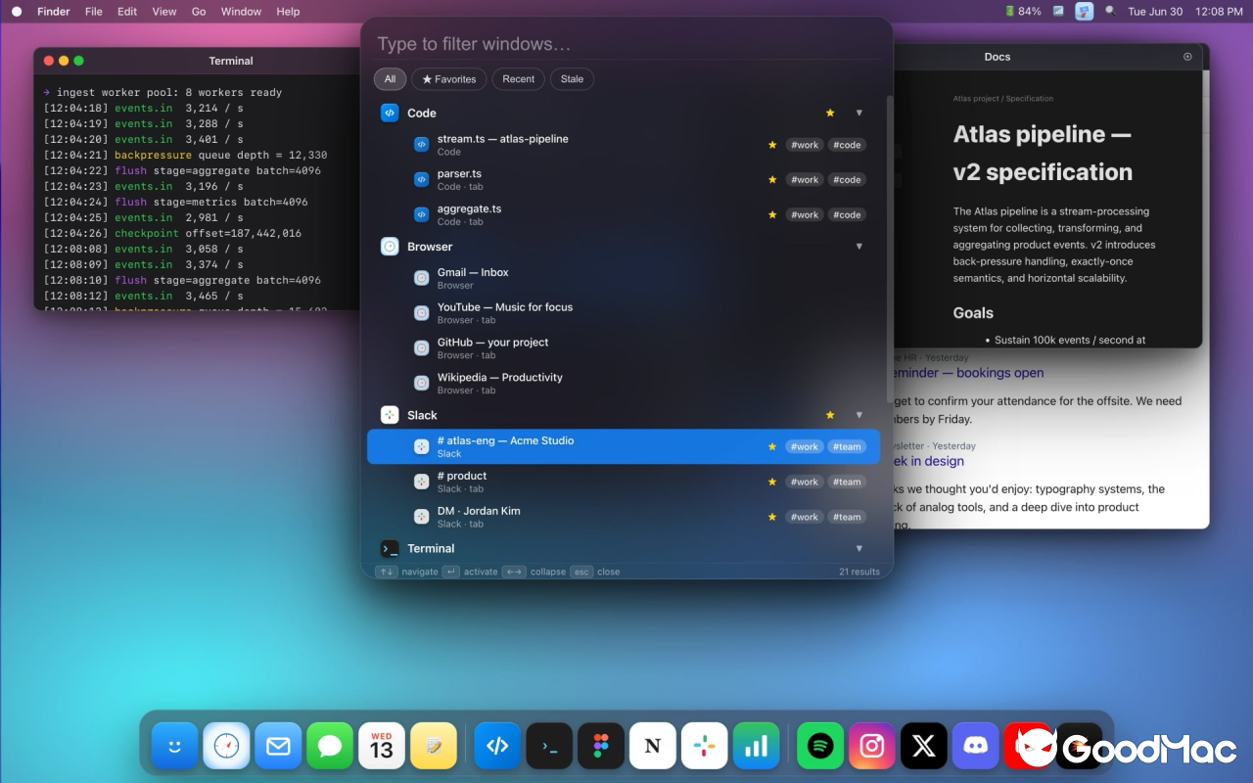The width and height of the screenshot is (1253, 783).
Task: Select the Favorites filter tab
Action: (449, 79)
